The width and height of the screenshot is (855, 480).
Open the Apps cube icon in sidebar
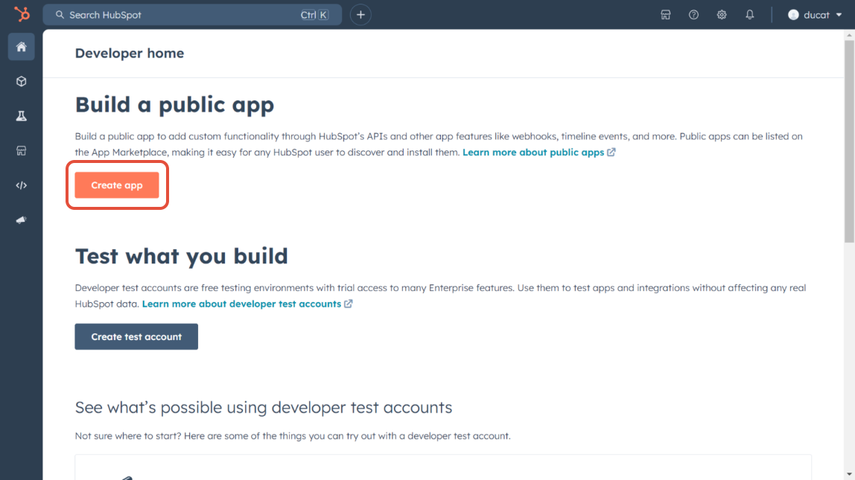coord(22,82)
